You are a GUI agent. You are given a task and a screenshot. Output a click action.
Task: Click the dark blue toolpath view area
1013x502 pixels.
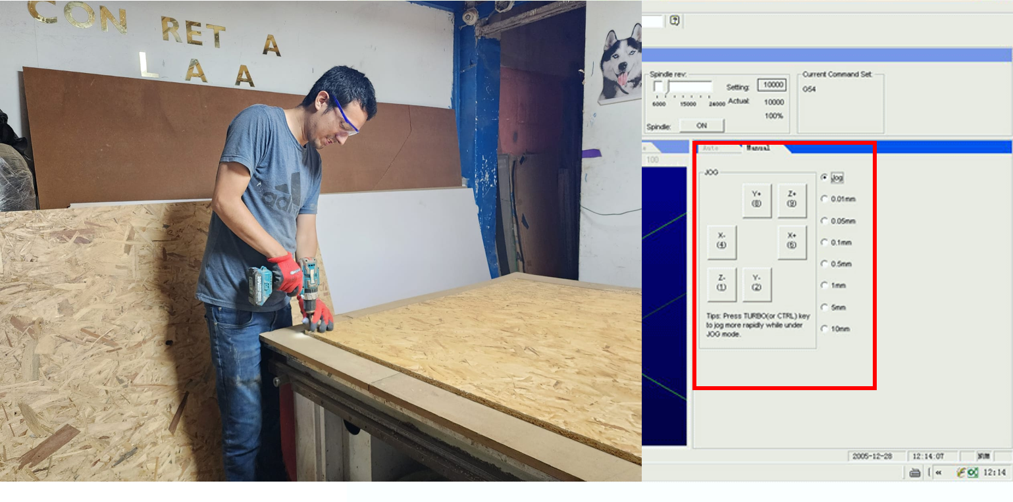click(664, 306)
